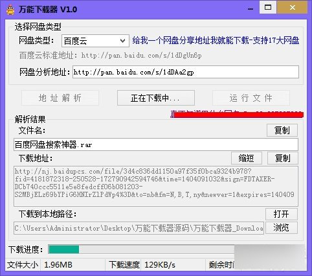
Task: Click the blue link about 支持17大网盘
Action: (x=216, y=40)
